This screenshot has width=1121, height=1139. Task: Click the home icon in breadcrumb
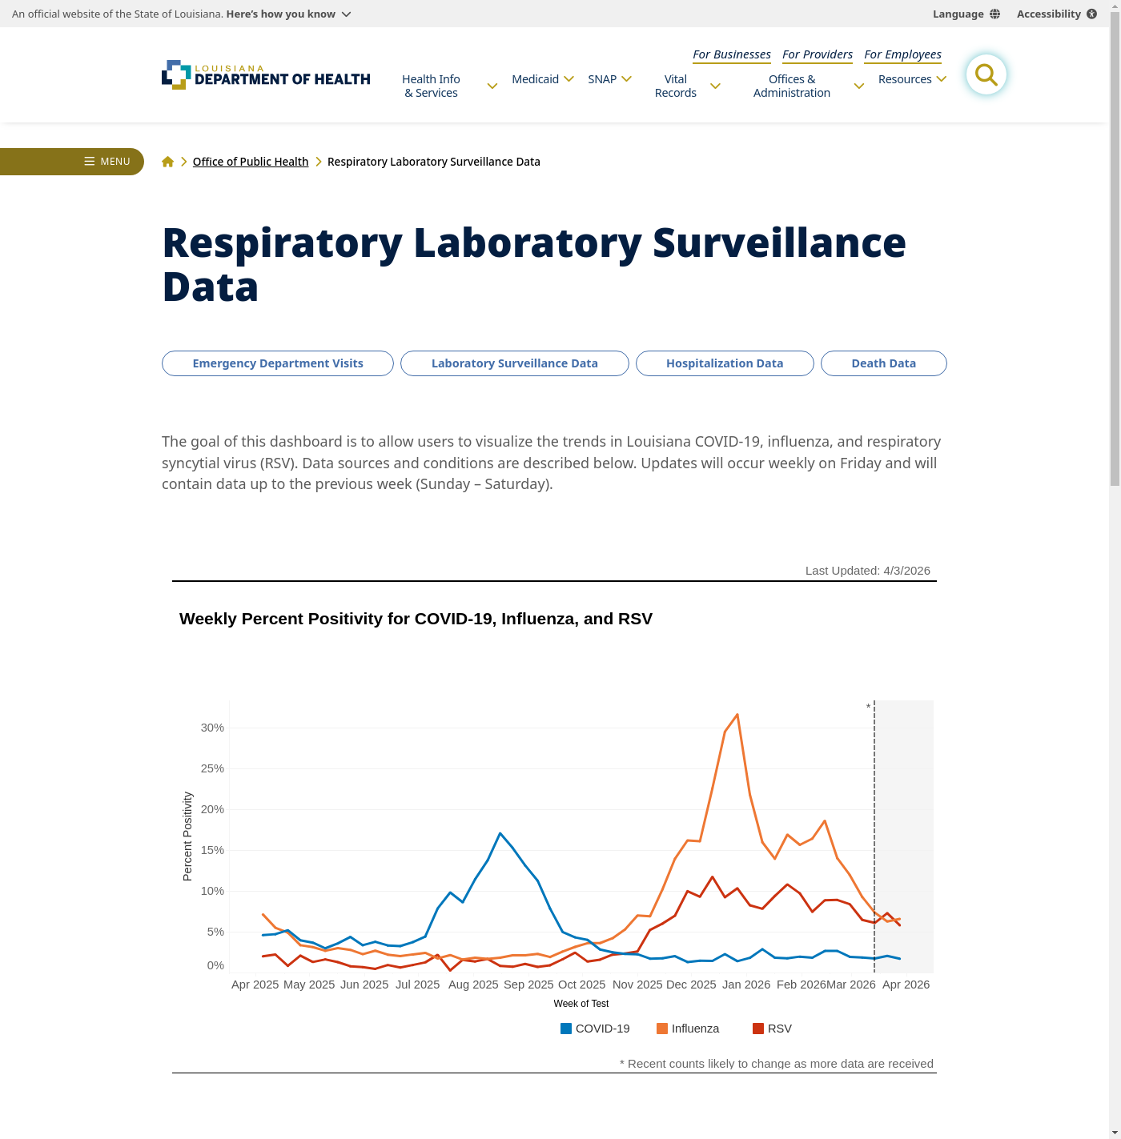pyautogui.click(x=167, y=162)
